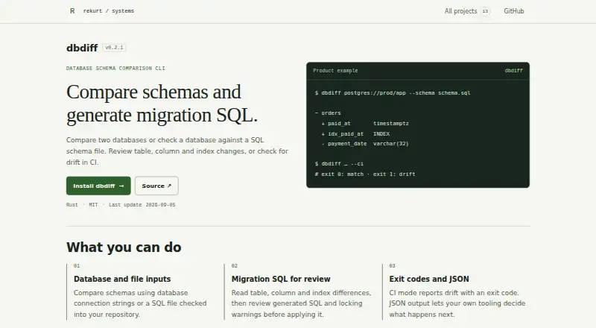Image resolution: width=596 pixels, height=328 pixels.
Task: Click the Migration SQL for review heading
Action: pyautogui.click(x=281, y=279)
